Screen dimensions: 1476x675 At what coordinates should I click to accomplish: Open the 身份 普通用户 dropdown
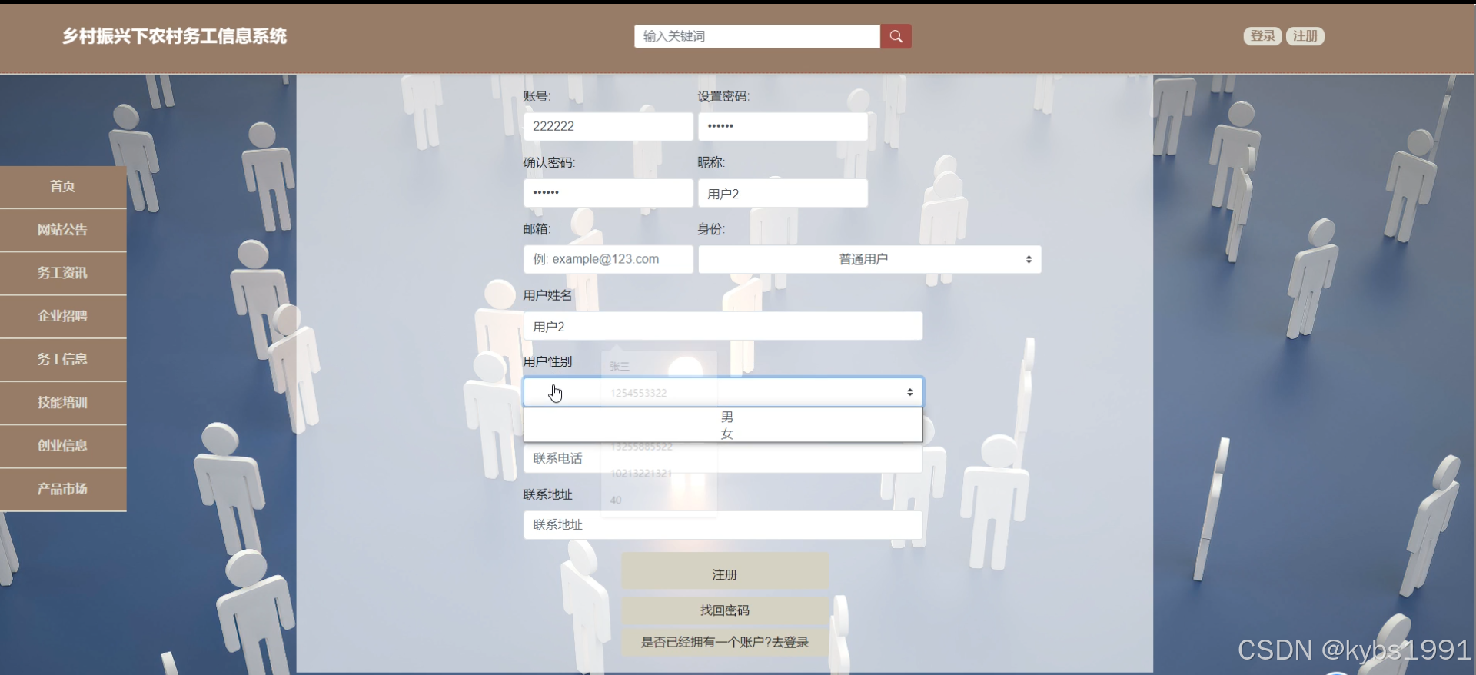tap(869, 259)
